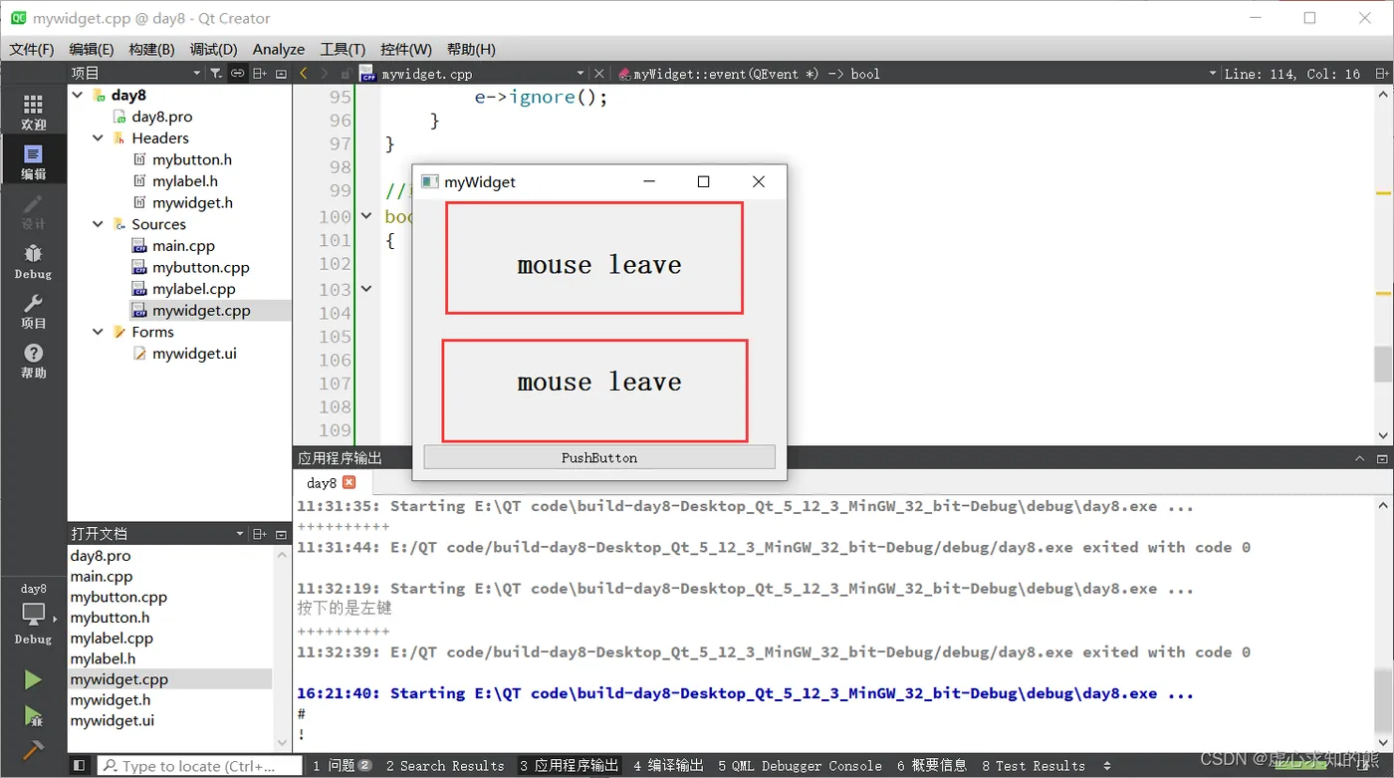The image size is (1394, 778).
Task: Fold code block at line 103
Action: pos(366,289)
